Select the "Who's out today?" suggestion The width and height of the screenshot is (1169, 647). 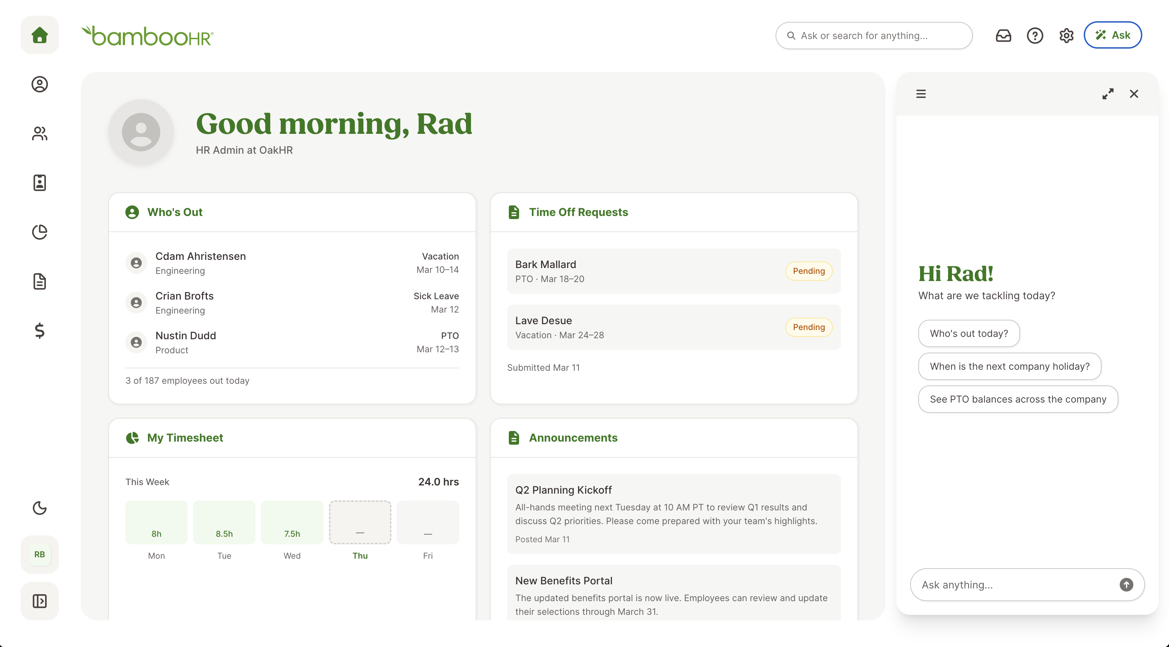pos(968,333)
